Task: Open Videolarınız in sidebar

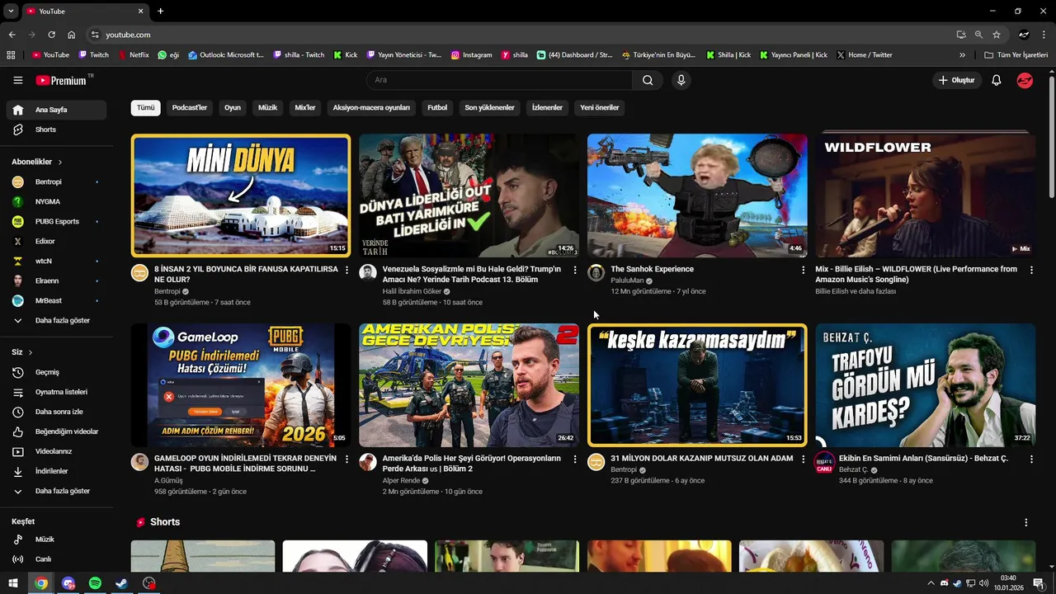Action: (x=56, y=451)
